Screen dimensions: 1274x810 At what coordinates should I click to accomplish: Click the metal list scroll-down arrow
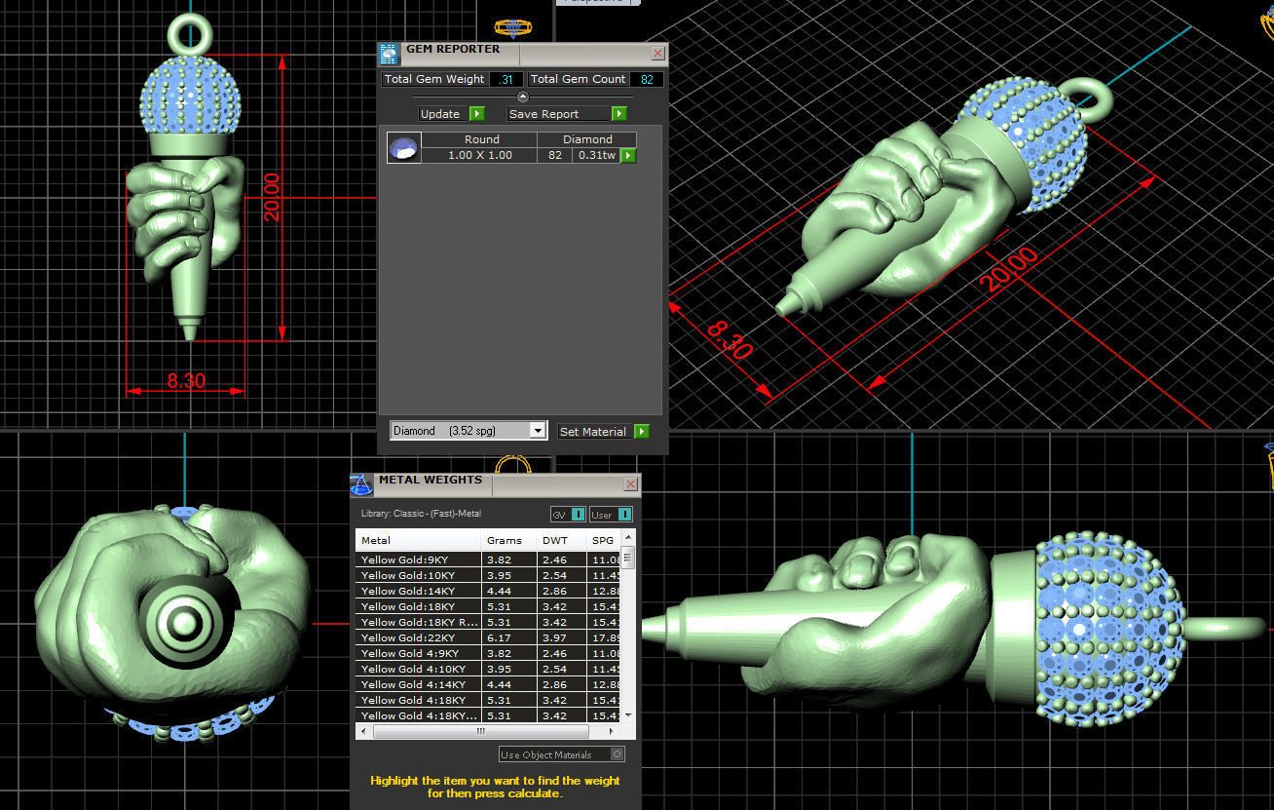[x=628, y=716]
